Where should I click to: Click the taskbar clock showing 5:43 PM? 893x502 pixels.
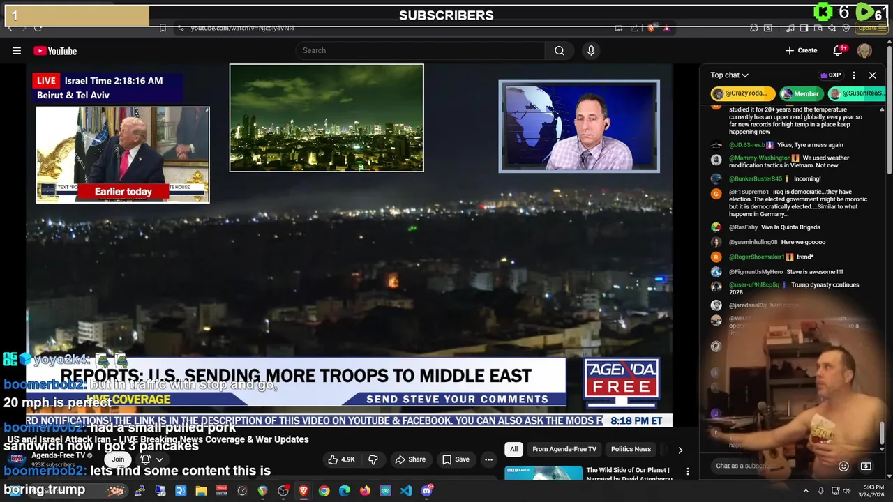point(873,491)
